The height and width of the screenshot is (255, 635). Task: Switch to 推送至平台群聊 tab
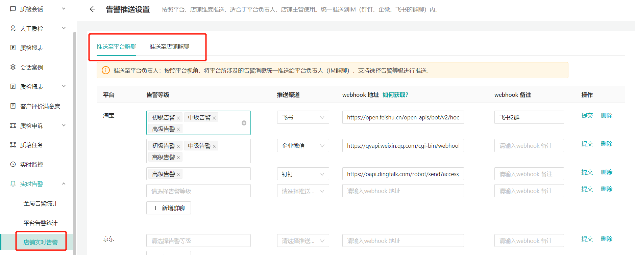[x=117, y=47]
